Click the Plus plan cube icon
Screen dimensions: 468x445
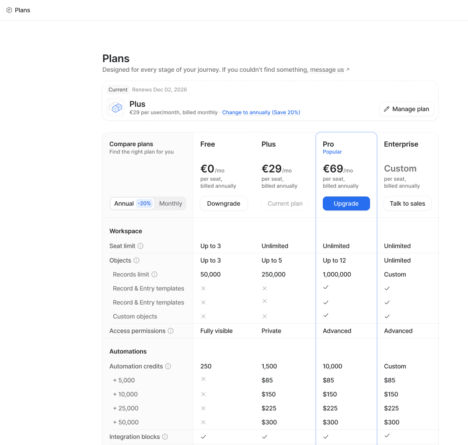pyautogui.click(x=115, y=108)
